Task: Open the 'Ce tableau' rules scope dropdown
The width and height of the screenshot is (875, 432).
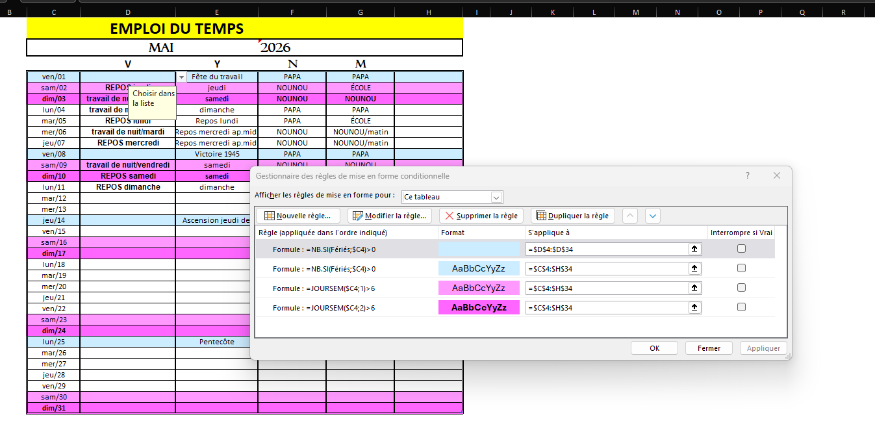Action: click(x=496, y=197)
